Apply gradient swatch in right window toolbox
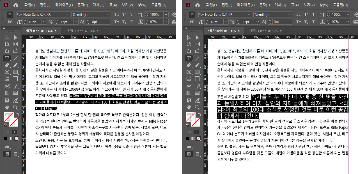The image size is (358, 174). tap(193, 139)
